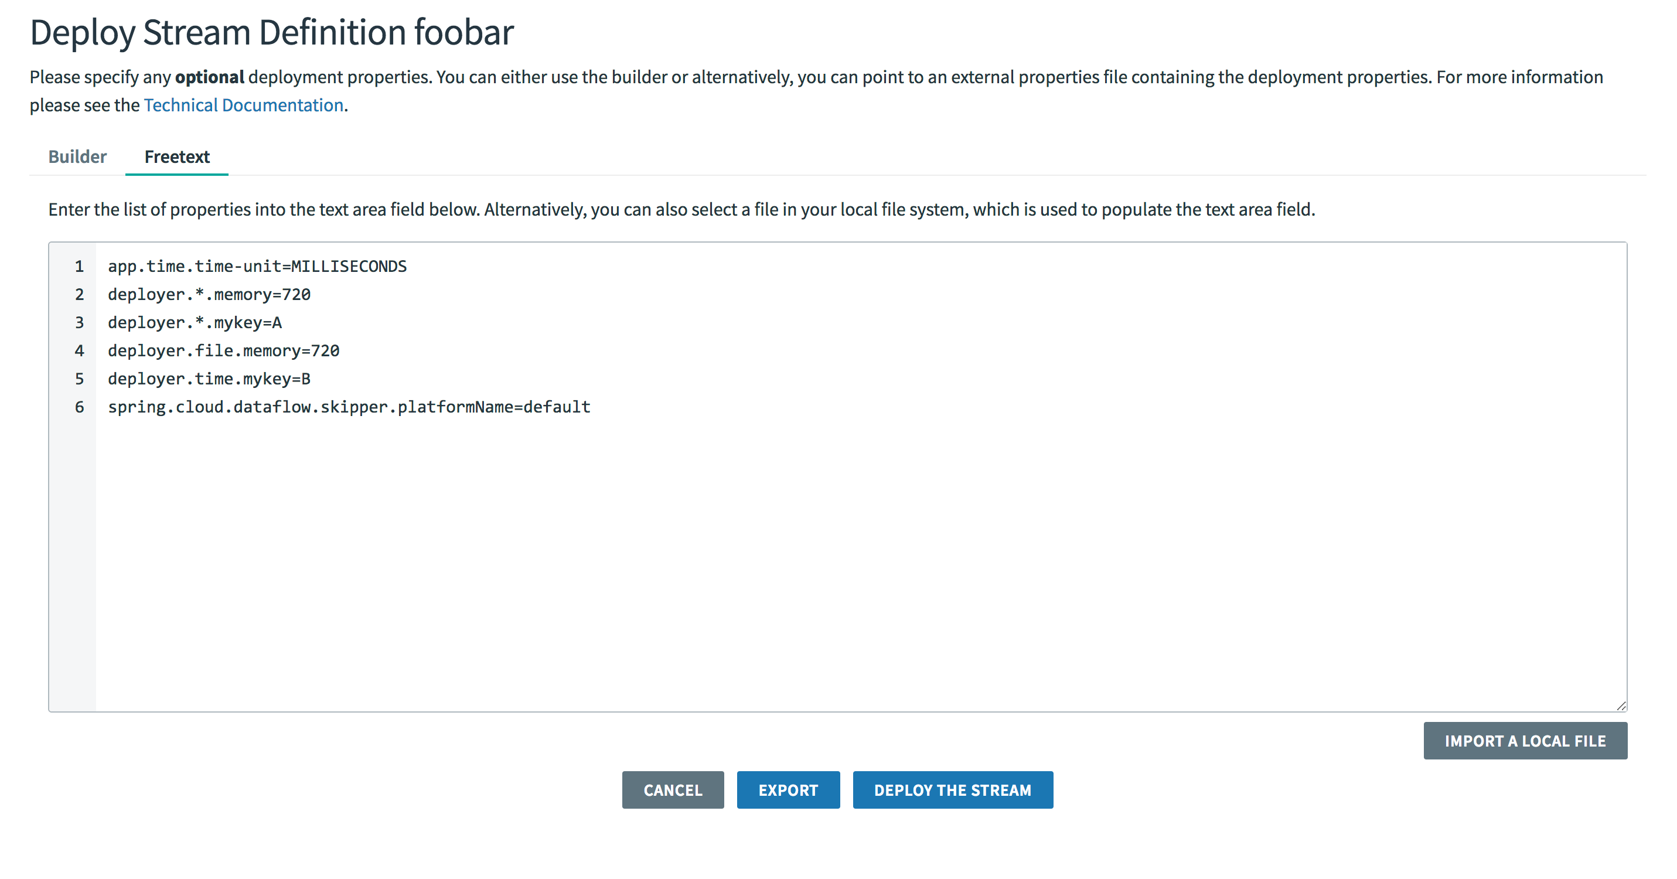
Task: Click the spring.cloud.dataflow.skipper.platformName=default line
Action: tap(349, 407)
